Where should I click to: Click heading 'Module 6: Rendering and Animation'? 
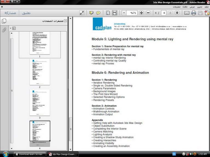coord(120,73)
